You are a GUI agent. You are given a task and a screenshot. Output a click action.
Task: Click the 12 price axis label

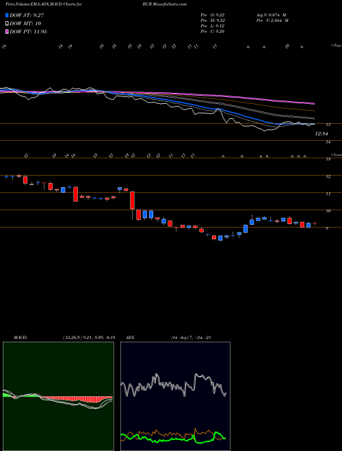[328, 176]
